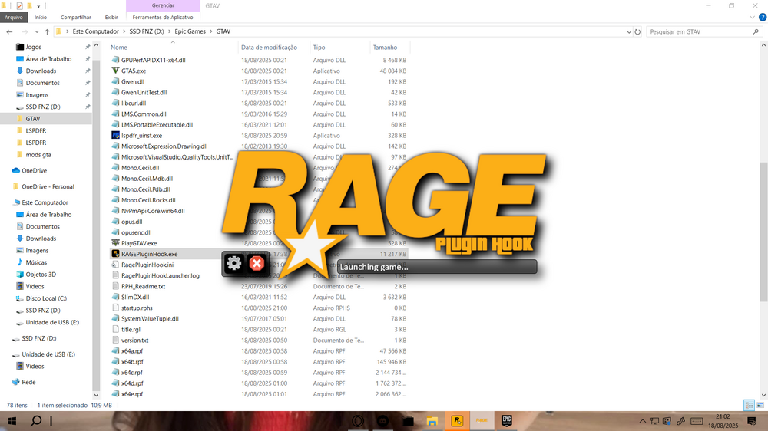Select Jogos in quick access
The height and width of the screenshot is (431, 768).
click(x=33, y=47)
